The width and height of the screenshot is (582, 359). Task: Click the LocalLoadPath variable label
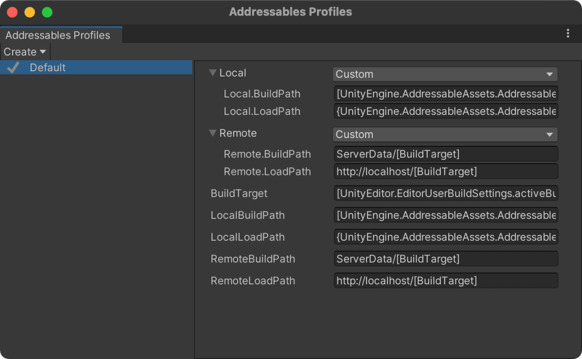[x=248, y=237]
